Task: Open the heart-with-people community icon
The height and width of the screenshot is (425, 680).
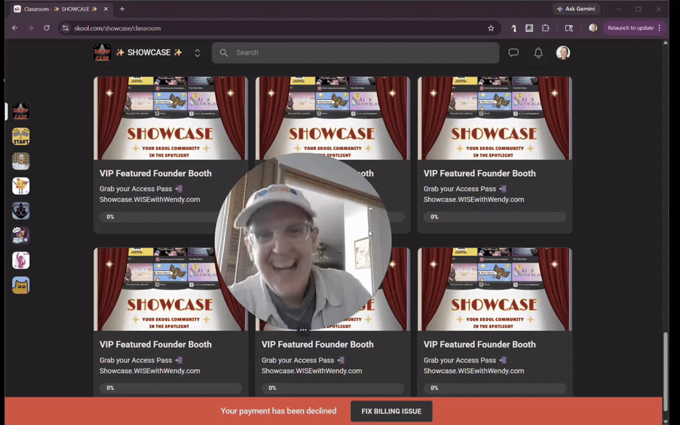Action: coord(21,211)
